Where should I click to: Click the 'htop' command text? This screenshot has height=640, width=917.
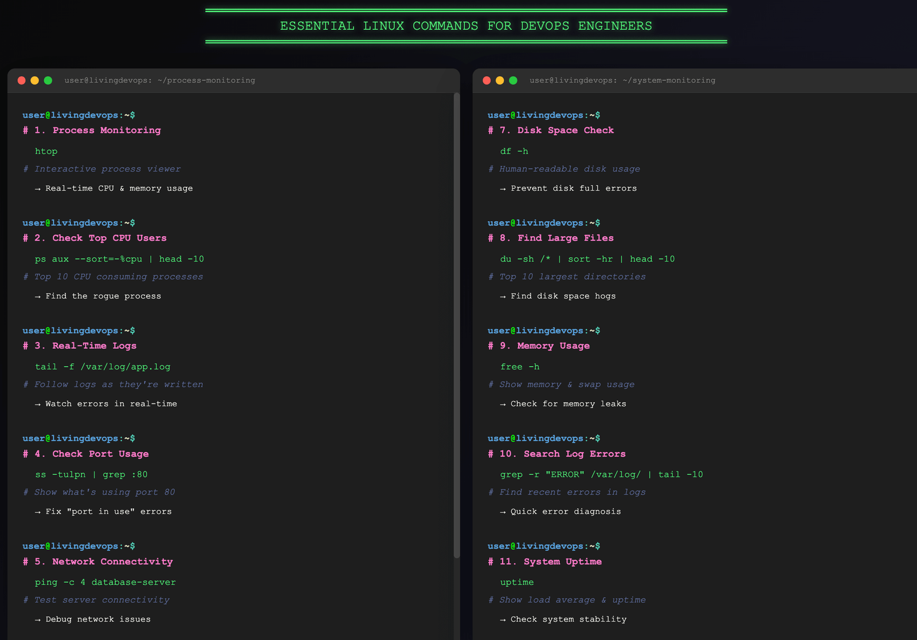(46, 151)
